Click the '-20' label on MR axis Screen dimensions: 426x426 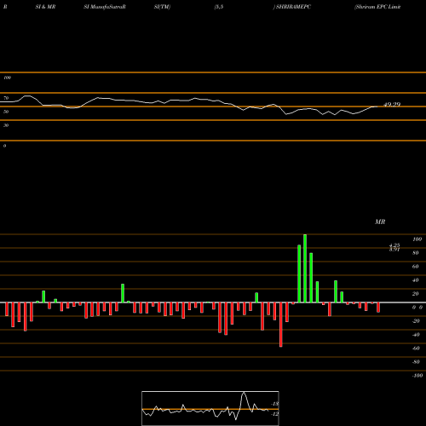point(416,321)
